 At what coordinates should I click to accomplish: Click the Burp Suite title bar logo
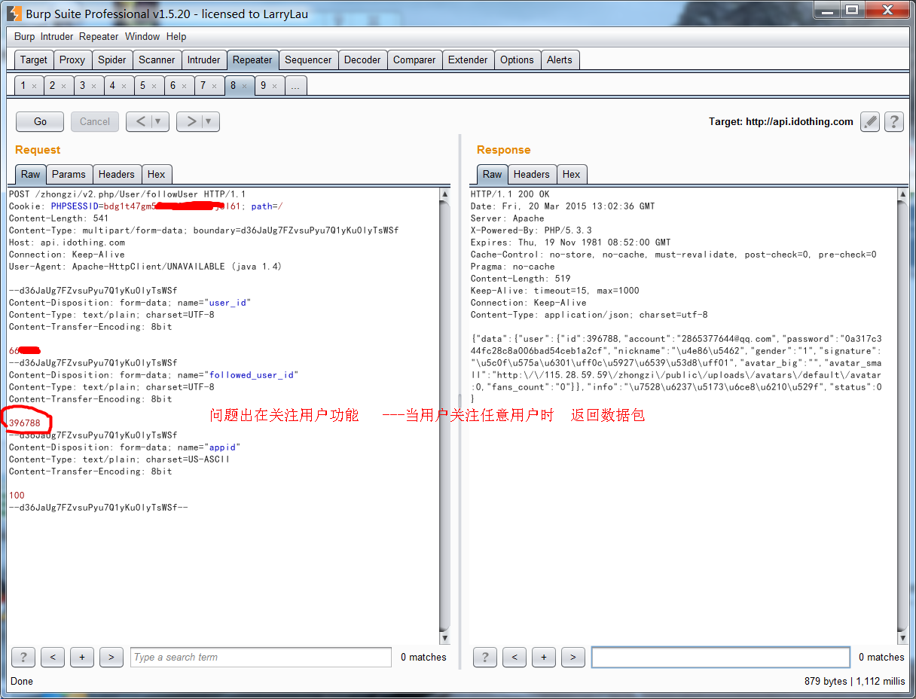tap(14, 13)
